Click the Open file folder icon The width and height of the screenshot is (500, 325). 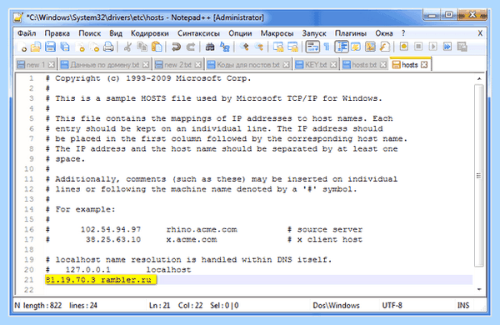point(35,47)
